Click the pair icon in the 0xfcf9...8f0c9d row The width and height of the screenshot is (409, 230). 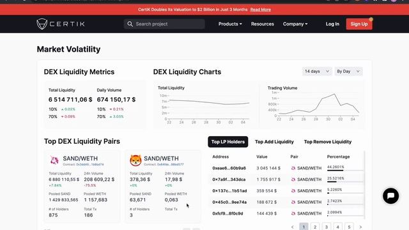click(293, 213)
